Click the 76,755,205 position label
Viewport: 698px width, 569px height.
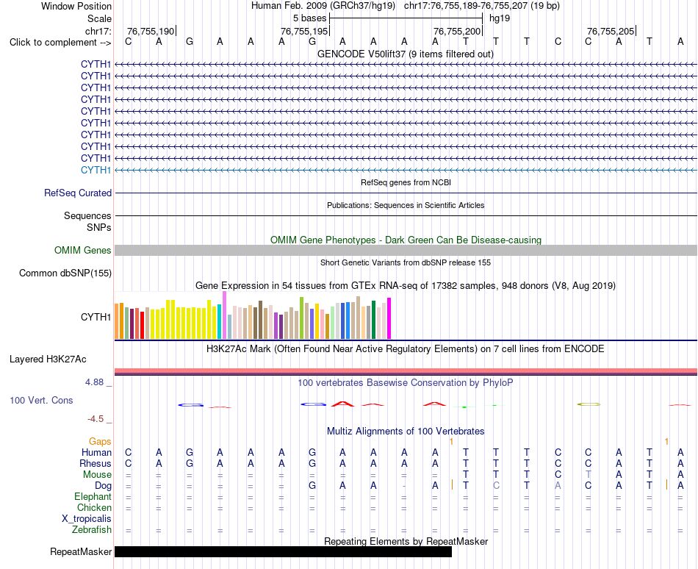(x=611, y=31)
